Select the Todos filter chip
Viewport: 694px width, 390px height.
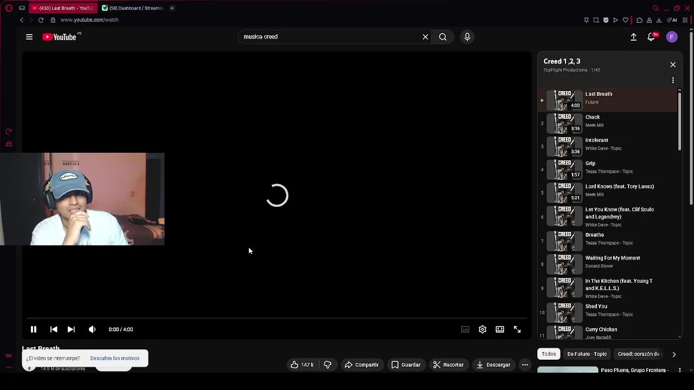[549, 354]
